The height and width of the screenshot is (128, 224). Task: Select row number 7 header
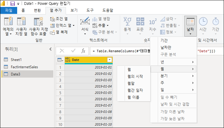click(60, 105)
